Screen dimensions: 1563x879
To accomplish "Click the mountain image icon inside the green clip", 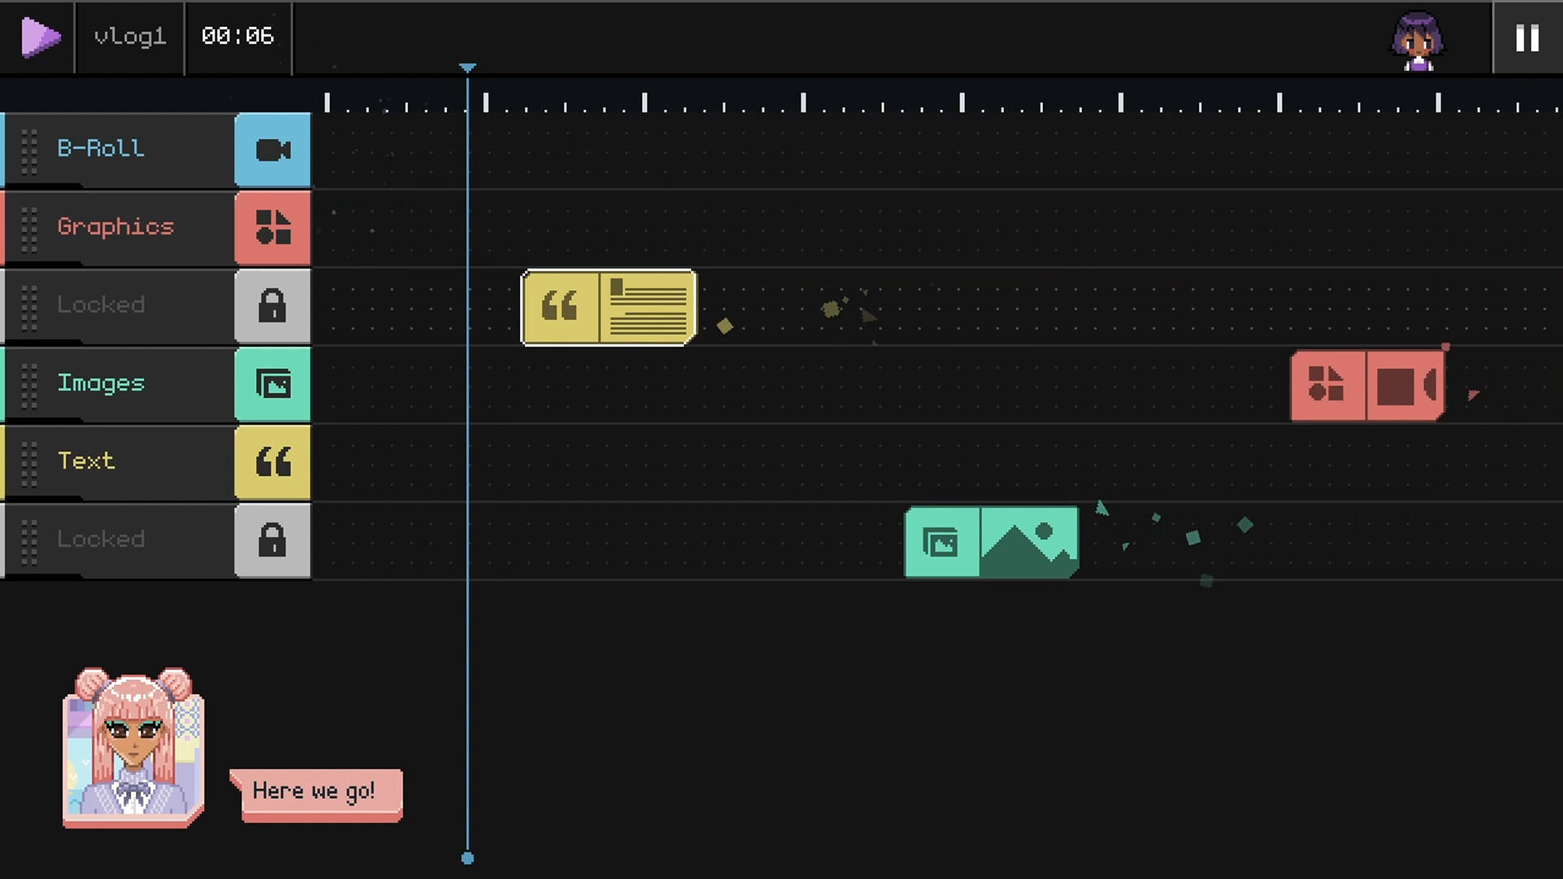I will (x=1029, y=541).
